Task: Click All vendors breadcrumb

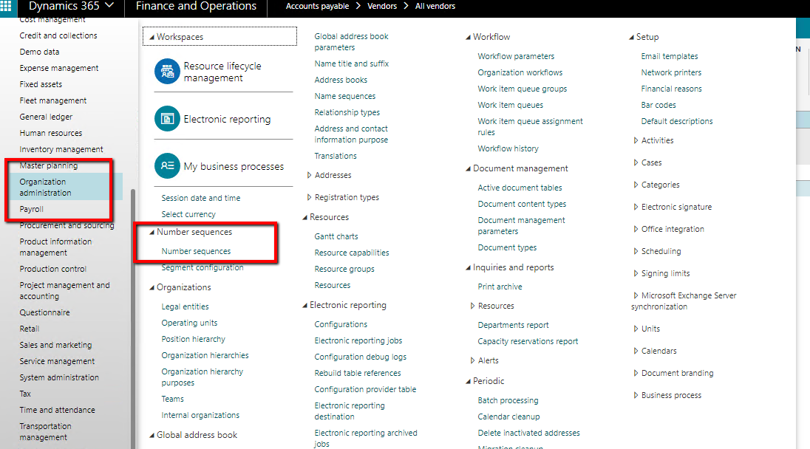Action: coord(435,6)
